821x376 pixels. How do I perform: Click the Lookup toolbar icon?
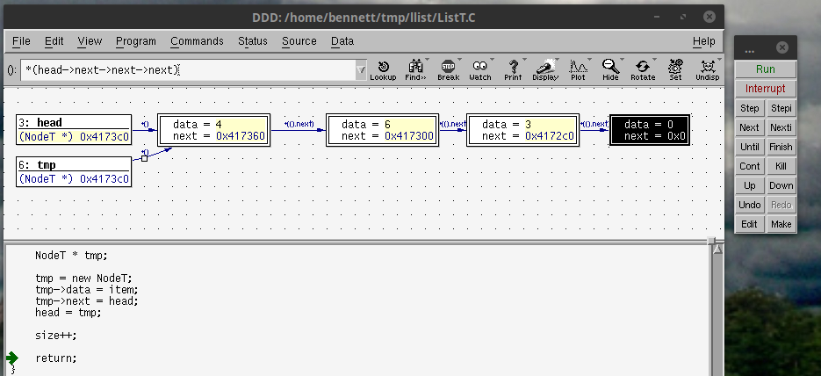(383, 69)
